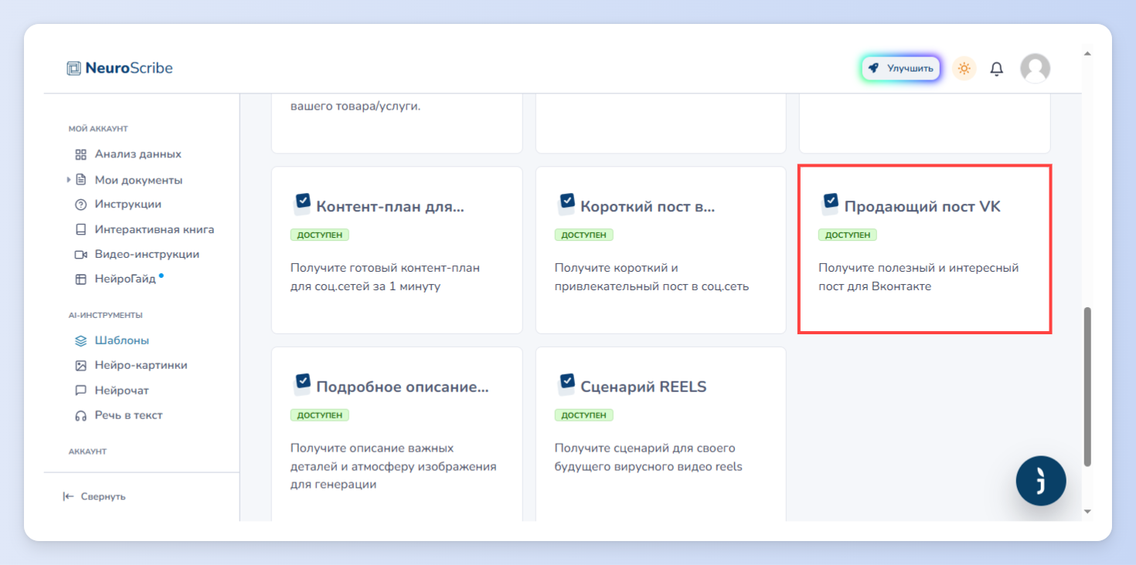Click the Короткий пост card checkmark icon
The height and width of the screenshot is (565, 1136).
point(566,203)
